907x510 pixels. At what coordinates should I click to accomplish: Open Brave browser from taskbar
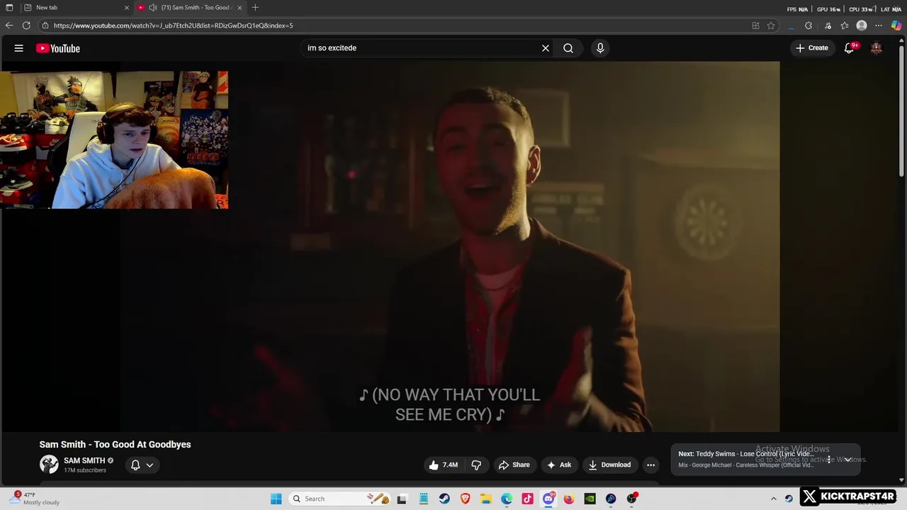tap(466, 499)
